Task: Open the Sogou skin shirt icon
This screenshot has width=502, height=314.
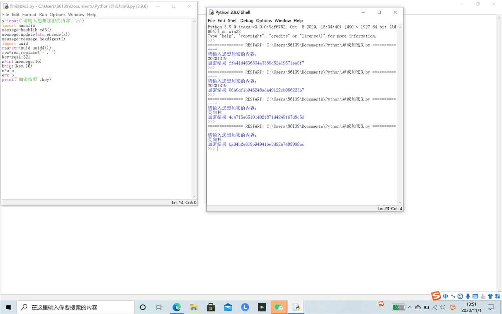Action: click(x=490, y=296)
